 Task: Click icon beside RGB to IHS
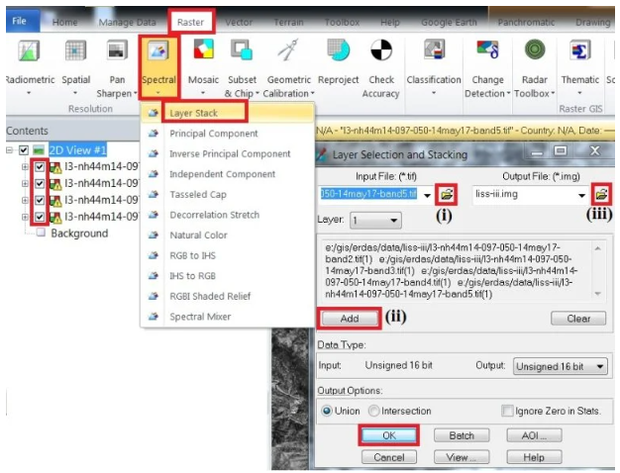[x=154, y=255]
